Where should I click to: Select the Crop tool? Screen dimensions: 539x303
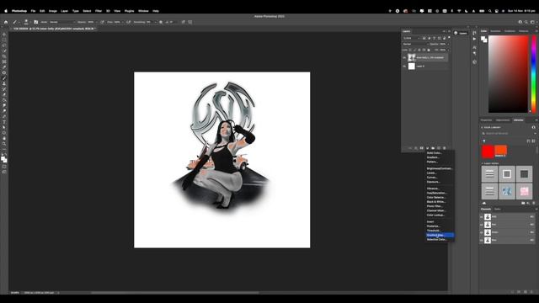[x=4, y=56]
